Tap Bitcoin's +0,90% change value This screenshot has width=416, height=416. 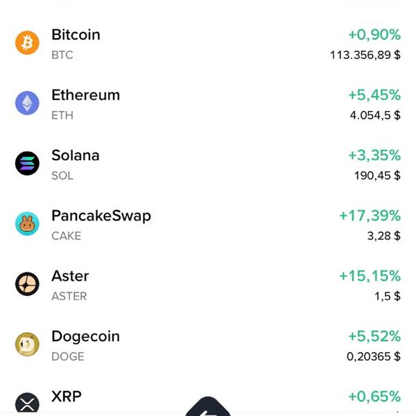pyautogui.click(x=374, y=35)
